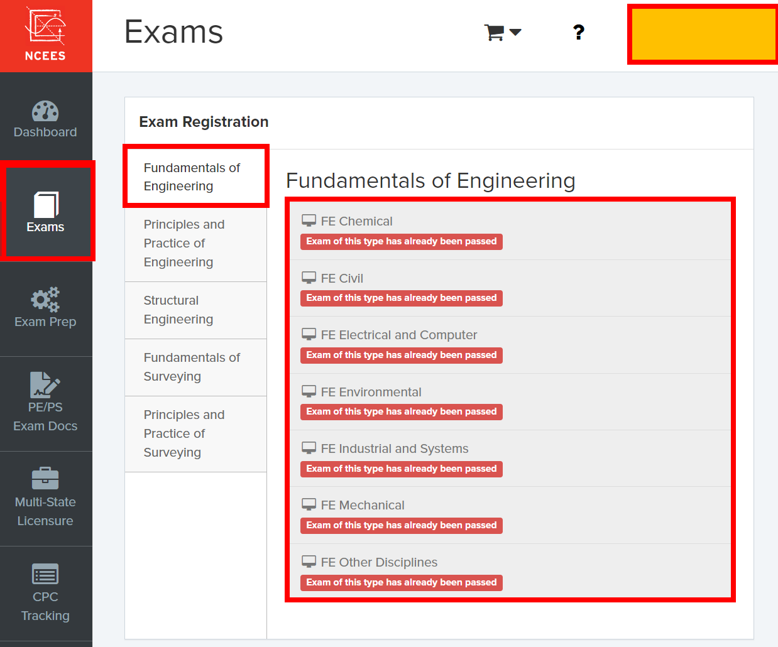
Task: Click the passed badge under FE Environmental
Action: tap(402, 411)
